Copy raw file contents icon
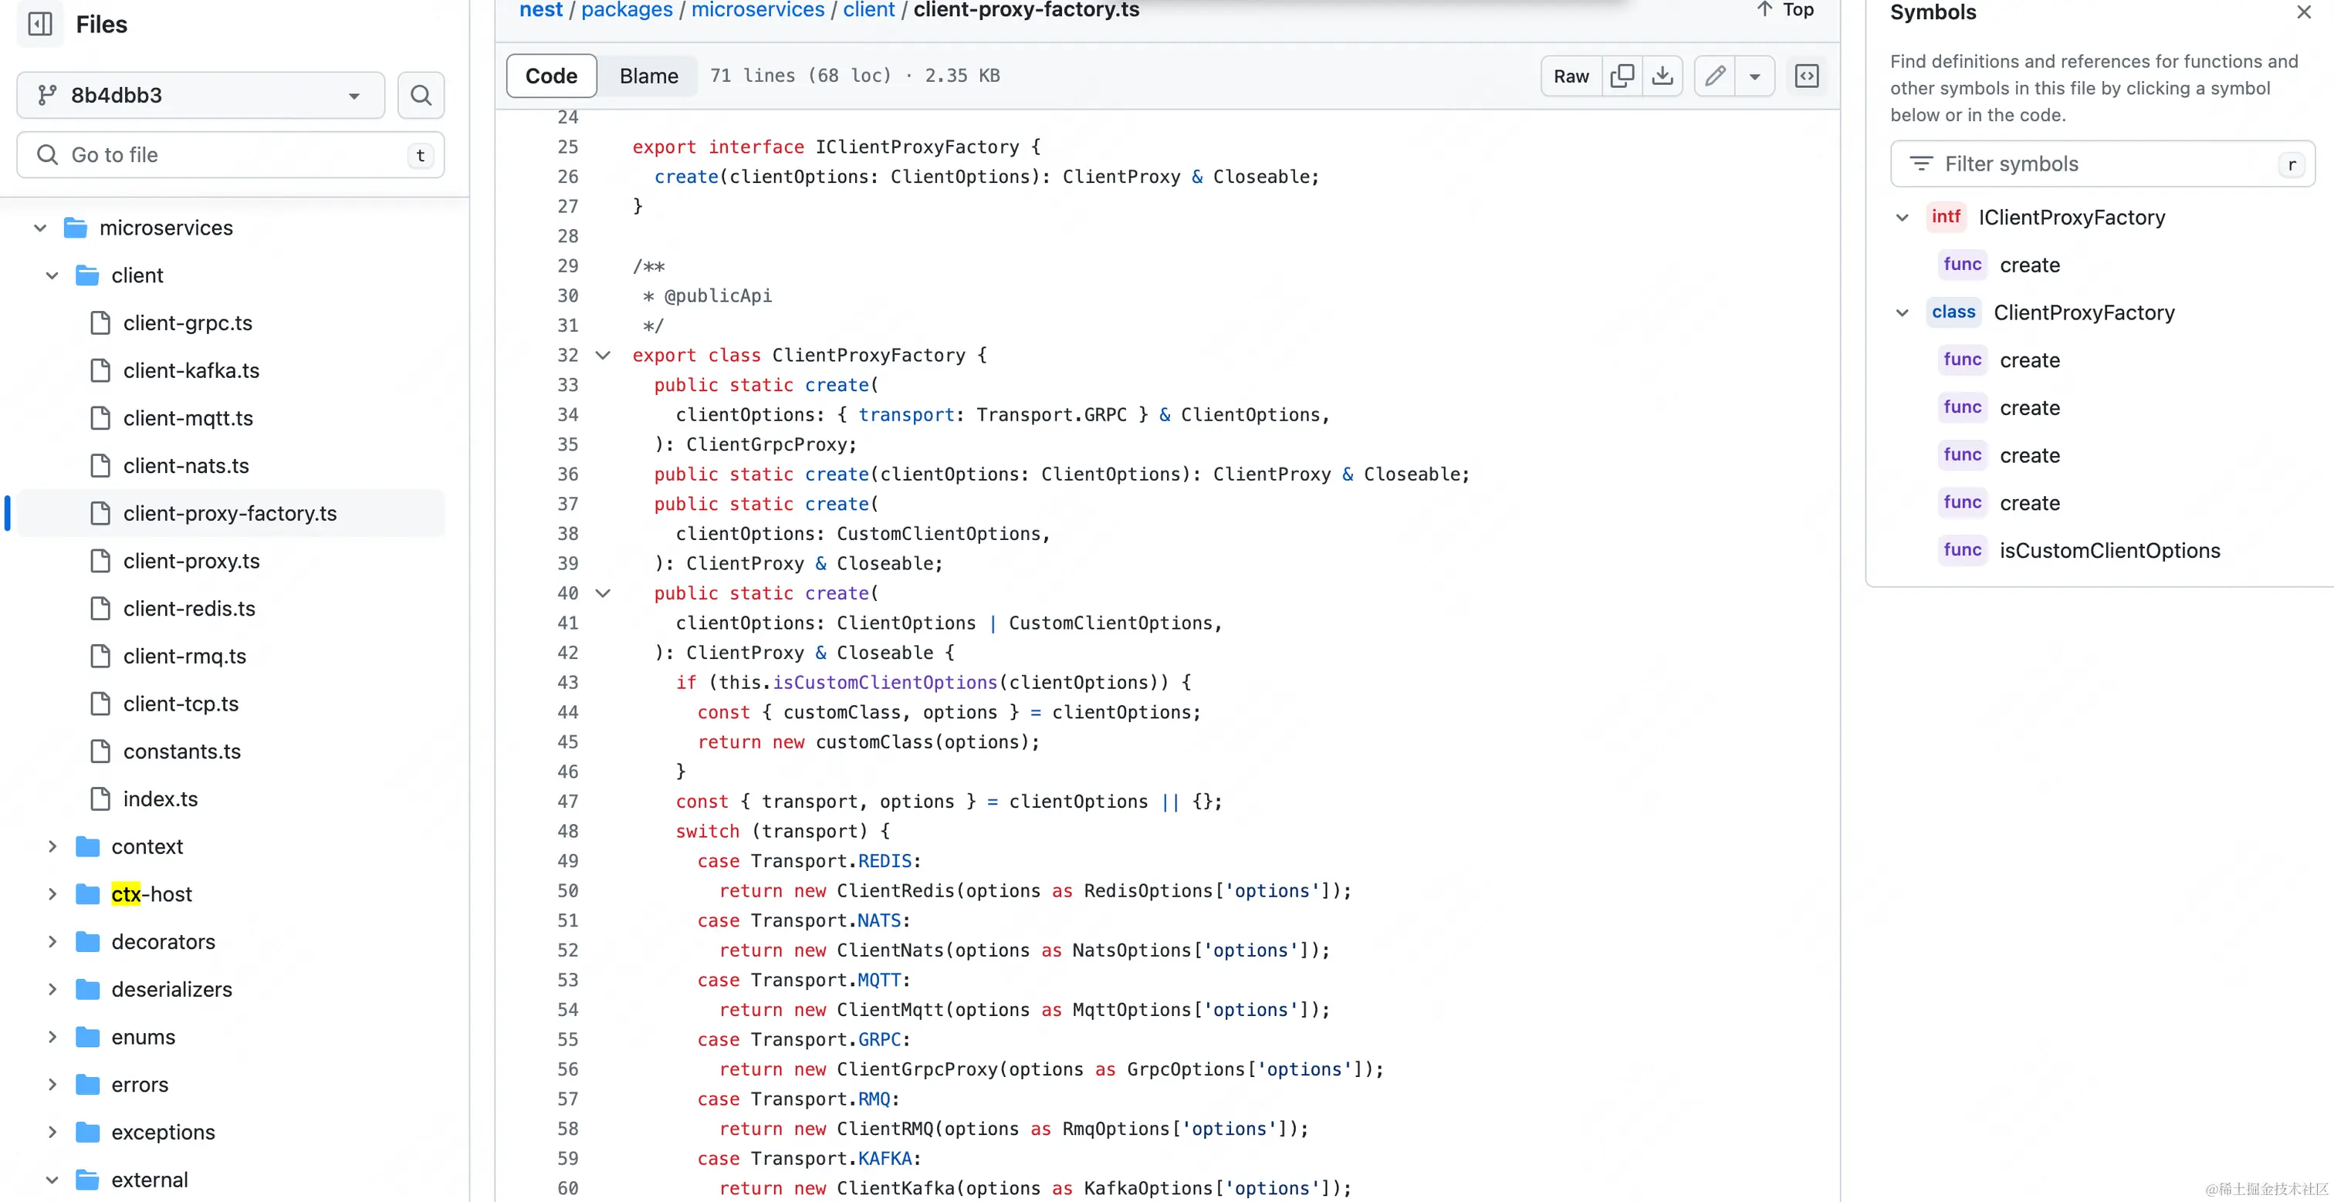Image resolution: width=2334 pixels, height=1202 pixels. click(1622, 76)
